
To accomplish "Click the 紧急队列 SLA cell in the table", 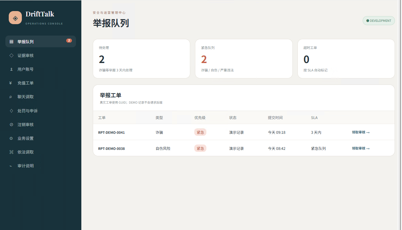I will click(x=318, y=149).
